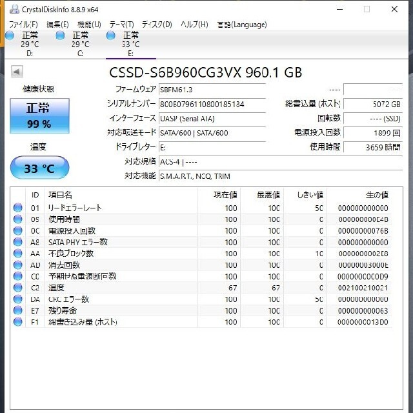
Task: Click the drive letter field E:
Action: pyautogui.click(x=212, y=147)
